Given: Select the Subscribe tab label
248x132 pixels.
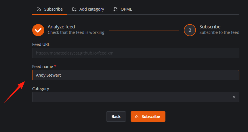Looking at the screenshot, I should tap(54, 9).
